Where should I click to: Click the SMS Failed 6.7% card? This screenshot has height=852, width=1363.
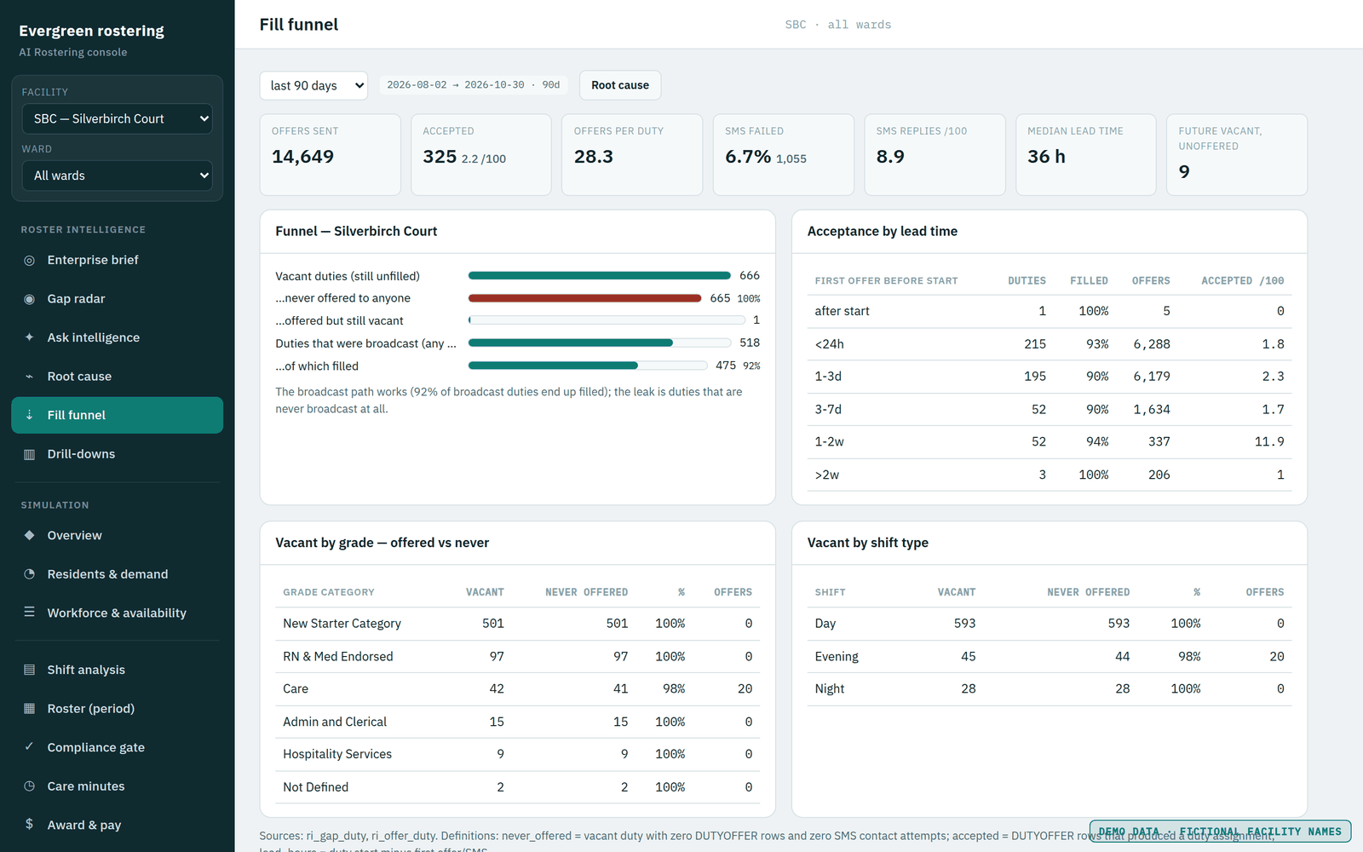784,155
